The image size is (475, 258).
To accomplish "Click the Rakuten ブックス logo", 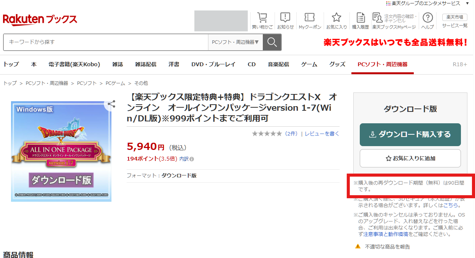I will pos(40,20).
